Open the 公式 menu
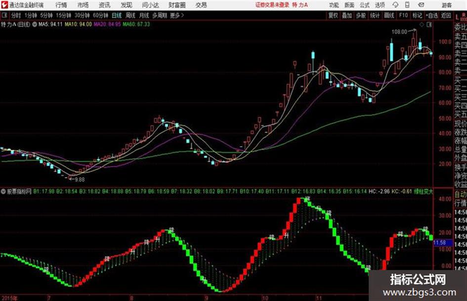The width and height of the screenshot is (467, 301). click(x=364, y=5)
